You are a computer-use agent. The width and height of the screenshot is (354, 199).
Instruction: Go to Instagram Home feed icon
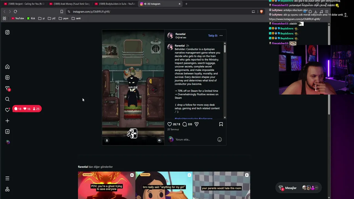[7, 67]
